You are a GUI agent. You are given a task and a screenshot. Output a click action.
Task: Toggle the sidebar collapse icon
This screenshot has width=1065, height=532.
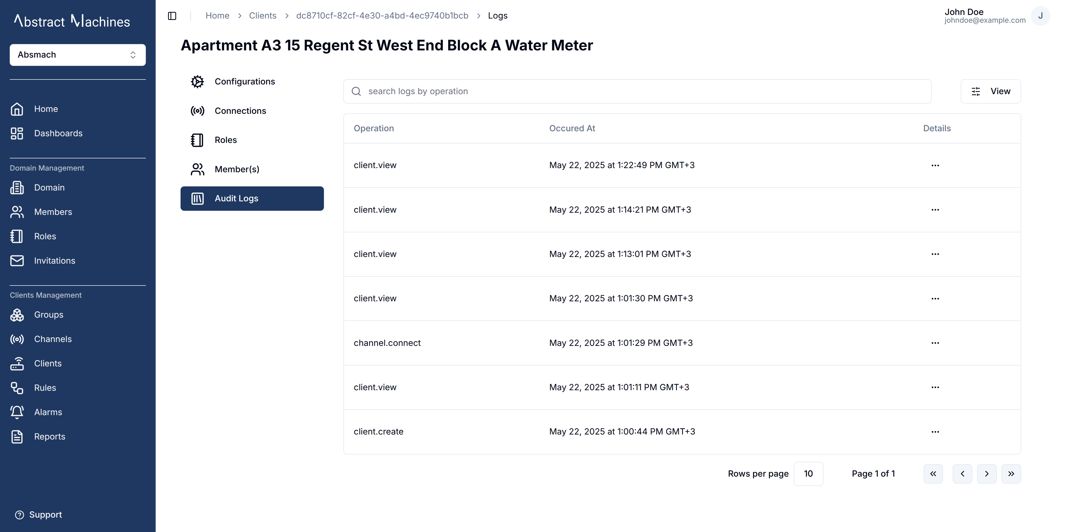click(172, 16)
